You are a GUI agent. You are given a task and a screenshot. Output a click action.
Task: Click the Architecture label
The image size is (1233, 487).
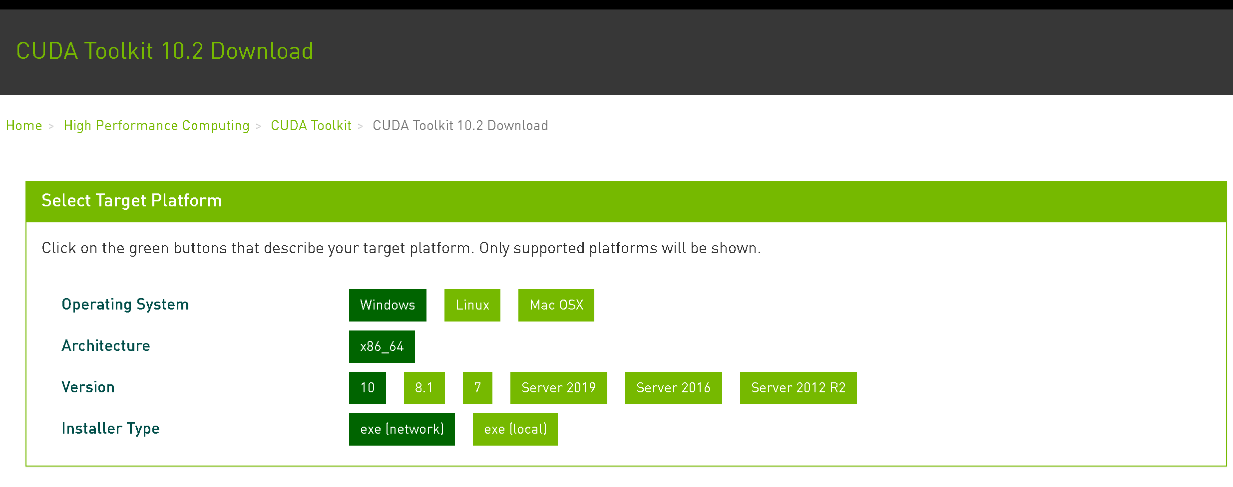click(x=106, y=346)
